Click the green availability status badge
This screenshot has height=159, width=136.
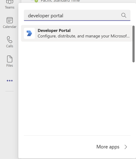36,1
